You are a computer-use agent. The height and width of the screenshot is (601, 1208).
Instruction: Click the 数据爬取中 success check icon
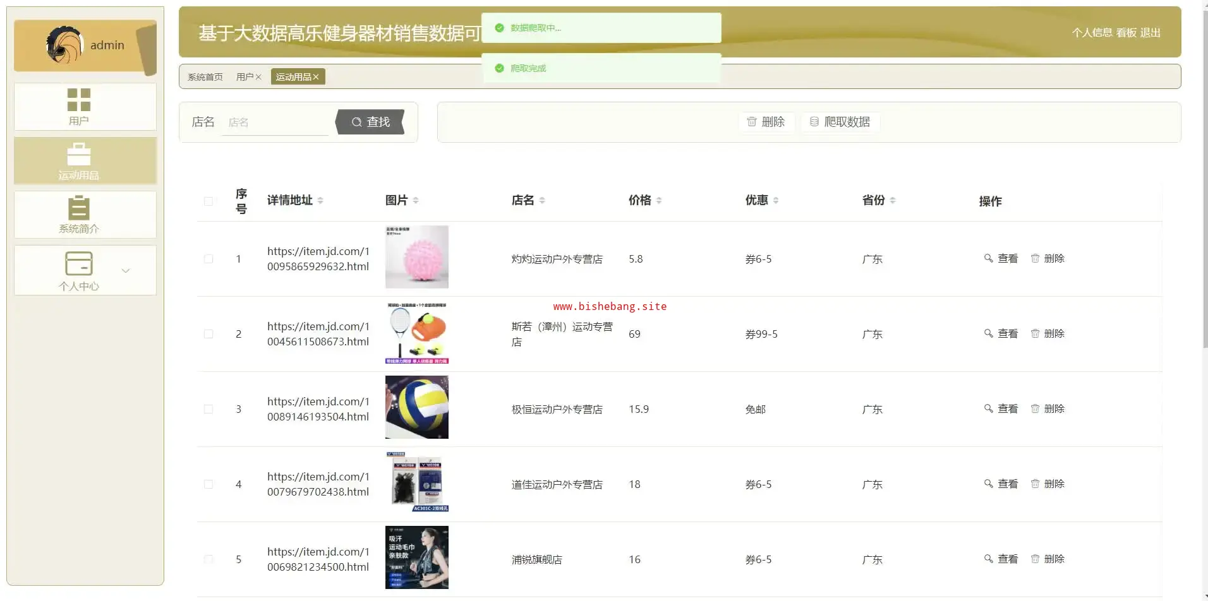click(x=500, y=28)
